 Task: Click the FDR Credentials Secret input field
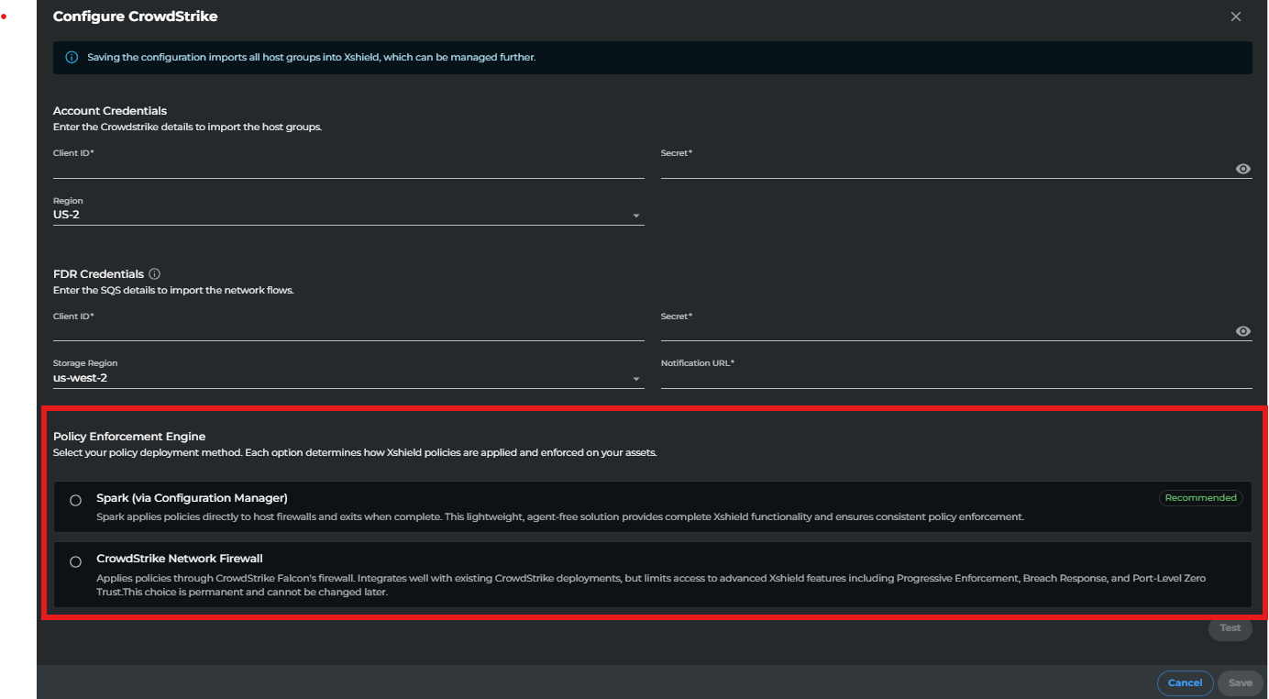click(x=944, y=331)
